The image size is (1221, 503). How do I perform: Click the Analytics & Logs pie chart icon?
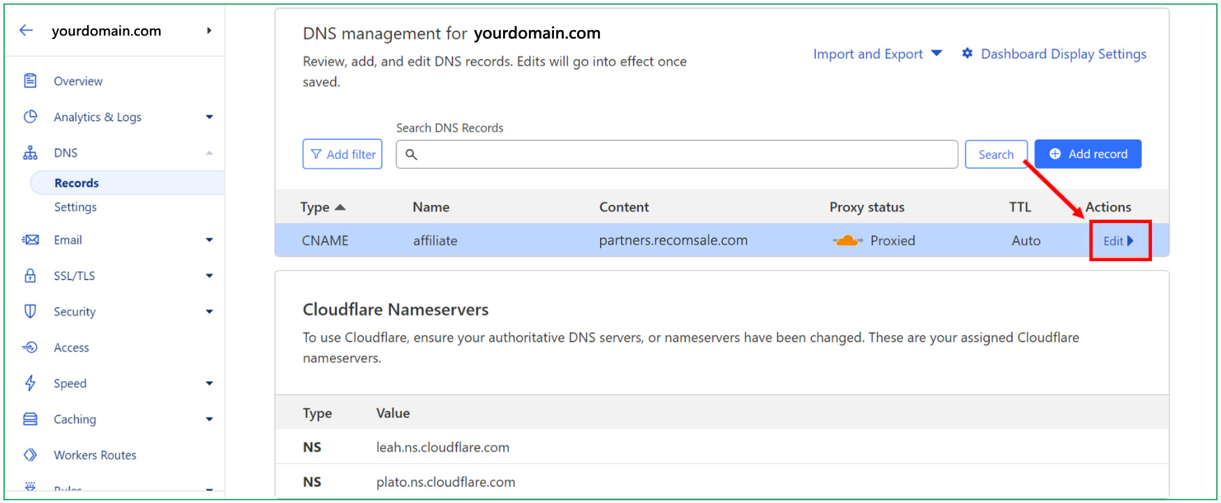pyautogui.click(x=30, y=116)
